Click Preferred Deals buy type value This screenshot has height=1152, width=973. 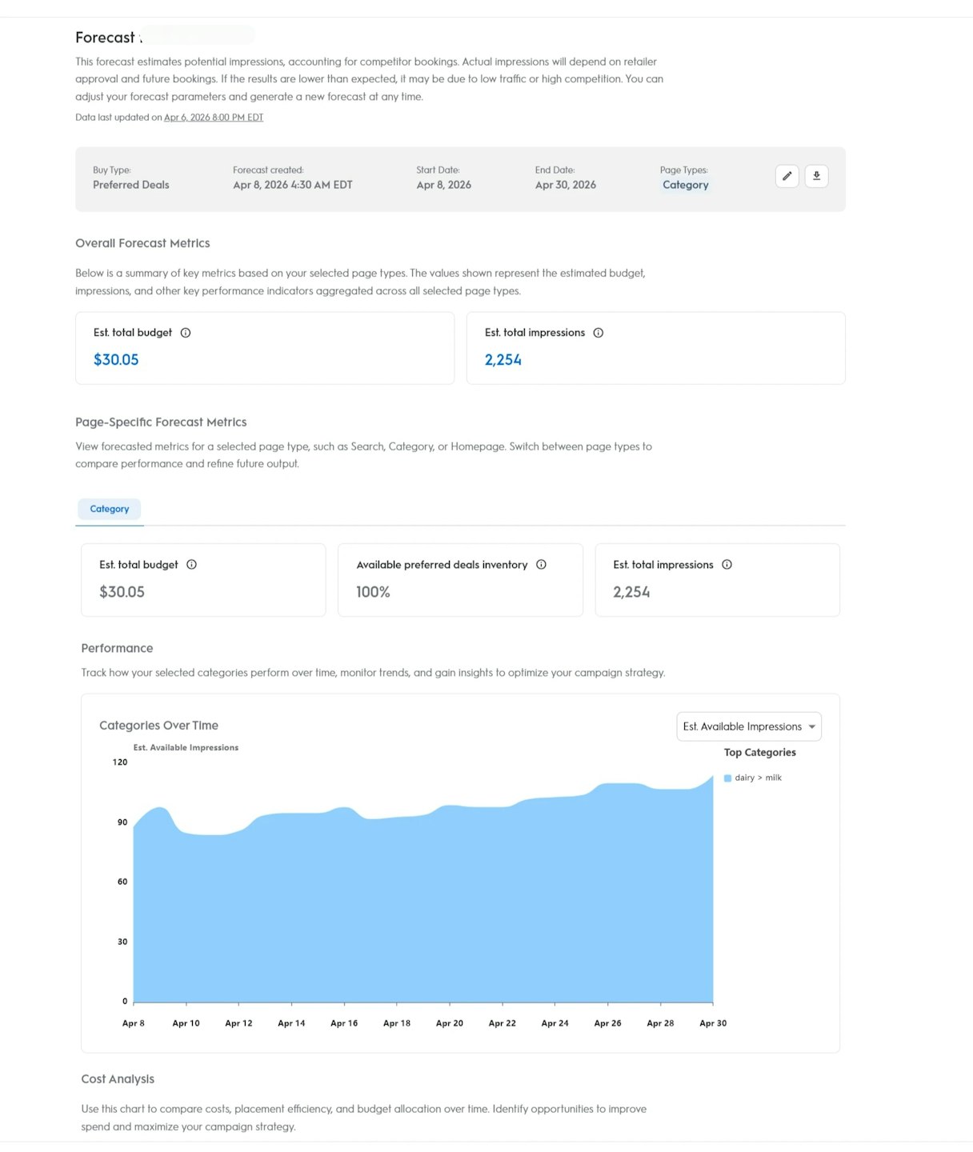(x=131, y=185)
